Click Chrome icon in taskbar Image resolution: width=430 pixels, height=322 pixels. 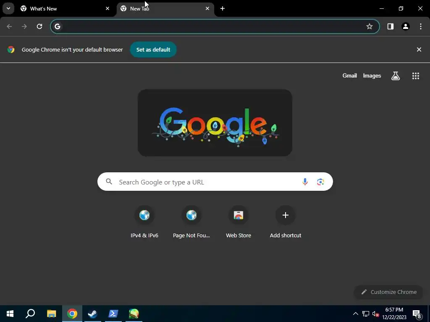72,314
